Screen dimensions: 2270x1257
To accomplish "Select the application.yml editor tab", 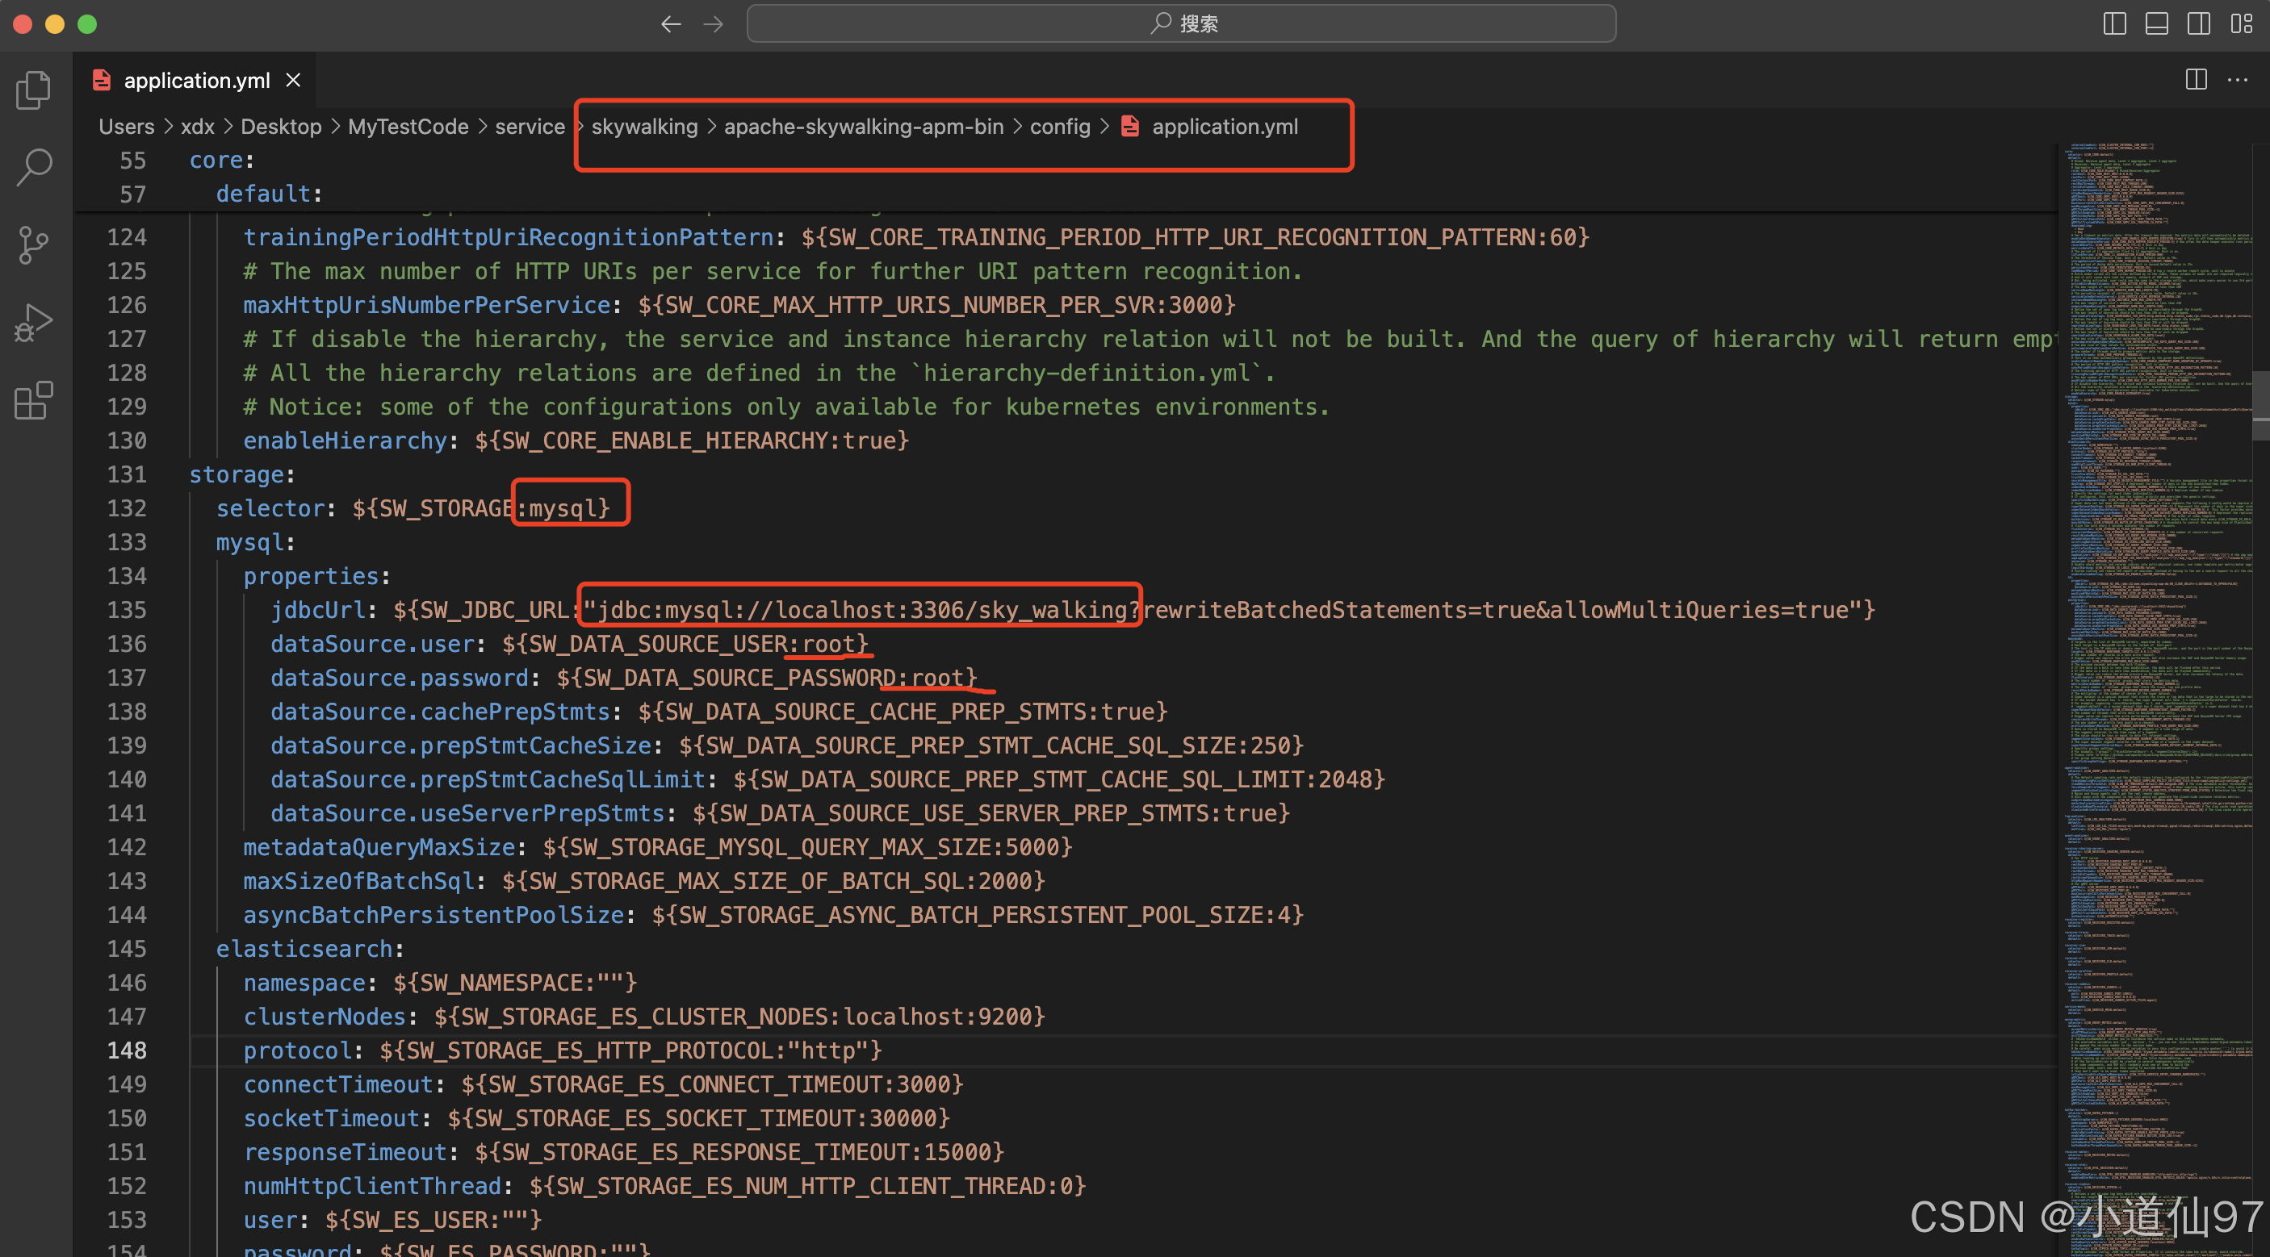I will [195, 80].
